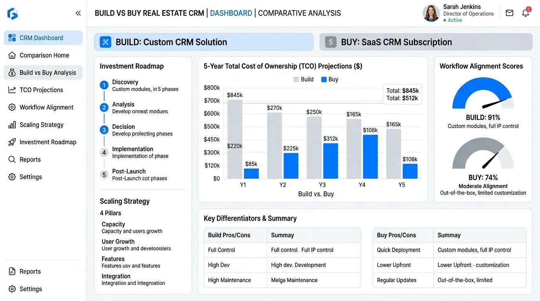Viewport: 540px width, 301px height.
Task: Click Sarah Jenkins profile avatar
Action: pyautogui.click(x=431, y=13)
